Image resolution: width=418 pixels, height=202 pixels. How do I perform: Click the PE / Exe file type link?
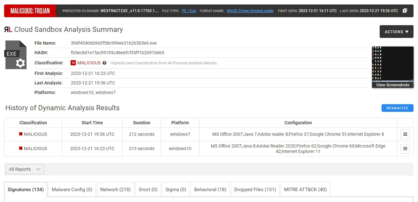coord(189,11)
